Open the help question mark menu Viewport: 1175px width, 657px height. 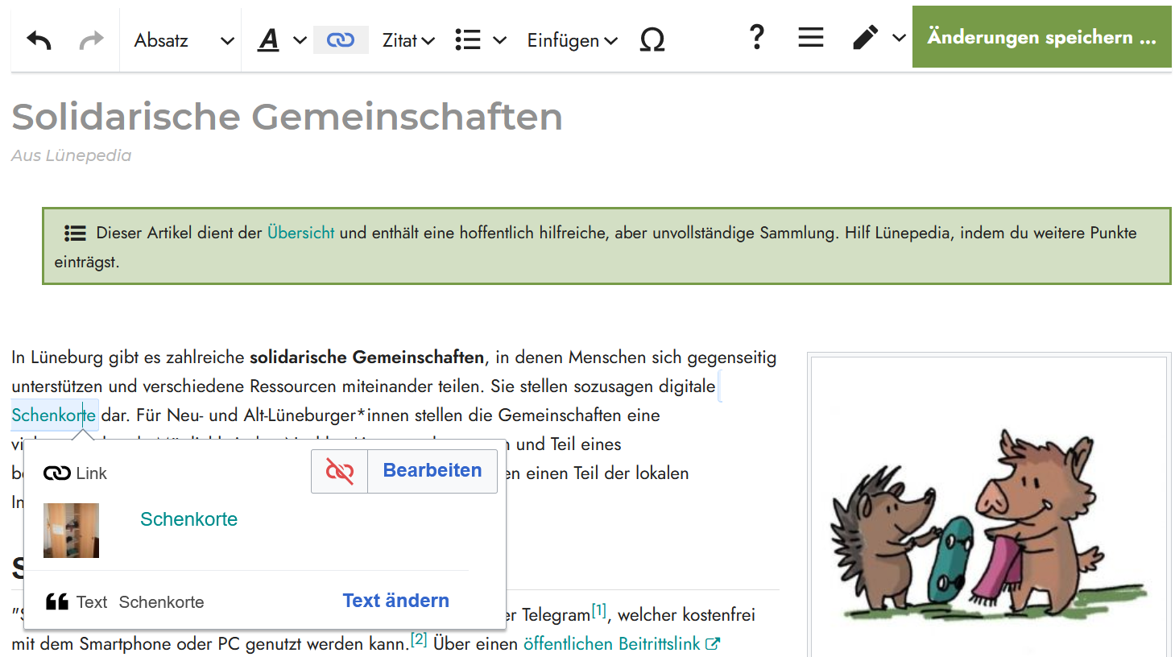756,38
